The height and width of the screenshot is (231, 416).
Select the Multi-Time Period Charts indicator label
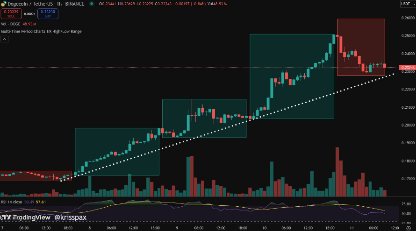[41, 31]
